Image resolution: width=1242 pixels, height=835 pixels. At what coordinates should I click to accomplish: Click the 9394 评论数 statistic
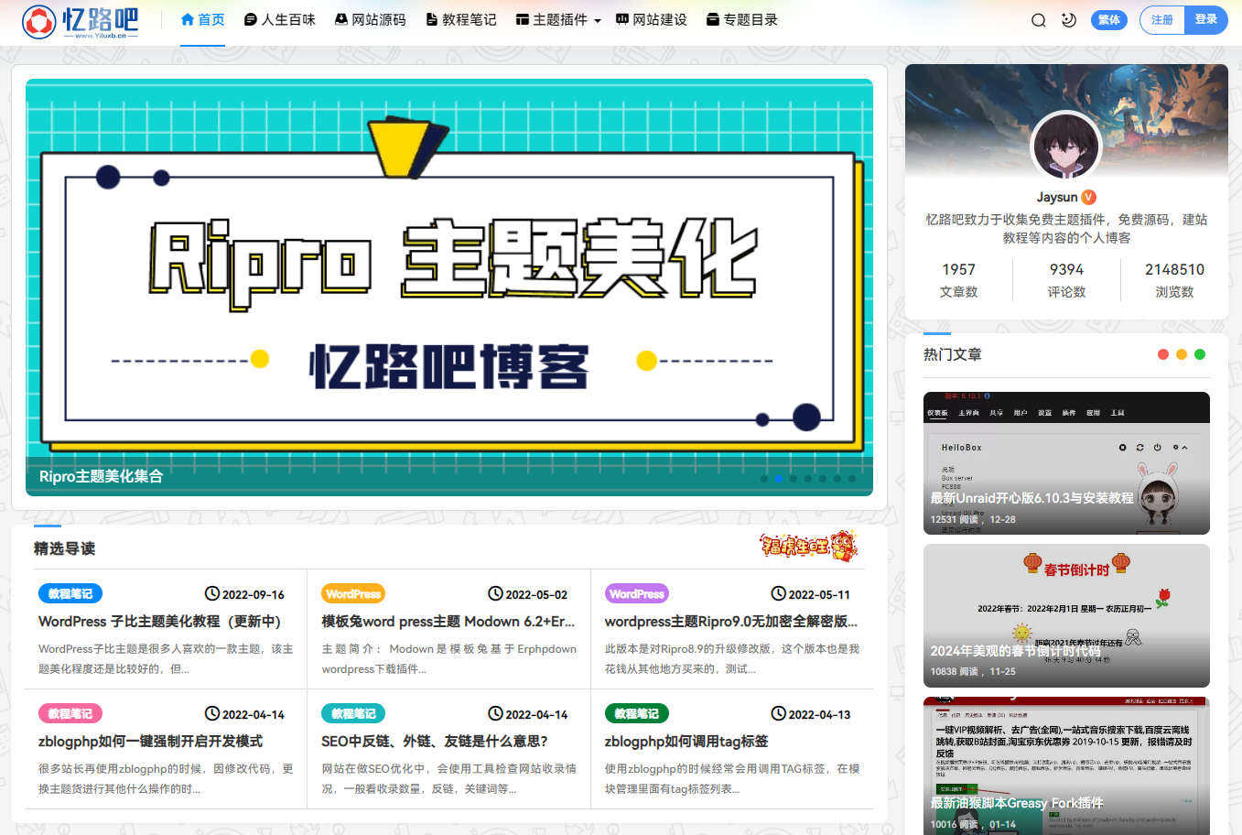[x=1066, y=280]
